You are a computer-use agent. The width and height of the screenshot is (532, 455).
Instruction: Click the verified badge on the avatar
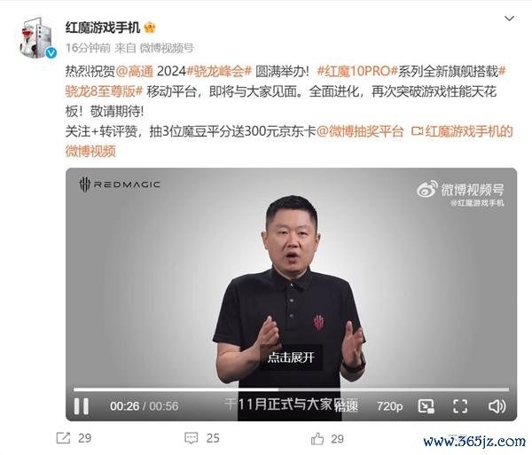coord(51,53)
